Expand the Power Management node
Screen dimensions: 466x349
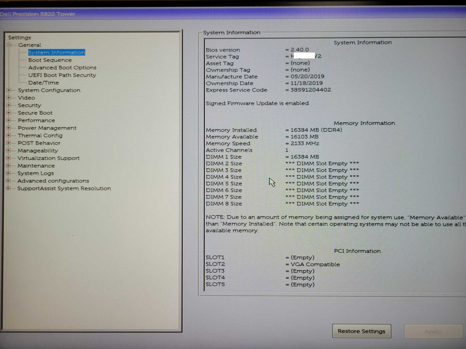pyautogui.click(x=9, y=128)
